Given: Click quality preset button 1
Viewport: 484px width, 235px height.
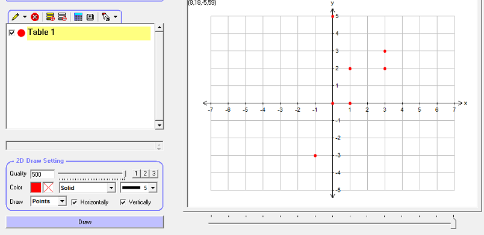Looking at the screenshot, I should coord(136,174).
